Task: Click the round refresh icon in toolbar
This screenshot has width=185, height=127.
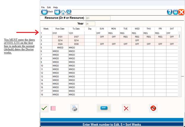Action: [x=69, y=12]
